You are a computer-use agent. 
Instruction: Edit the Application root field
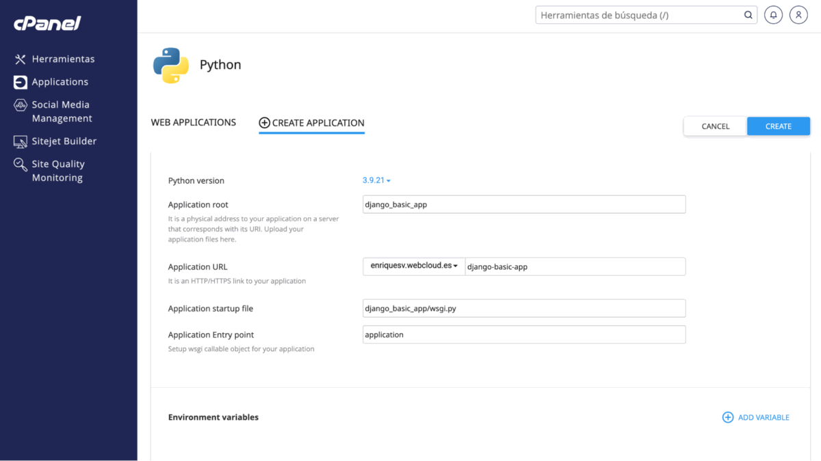[x=524, y=204]
